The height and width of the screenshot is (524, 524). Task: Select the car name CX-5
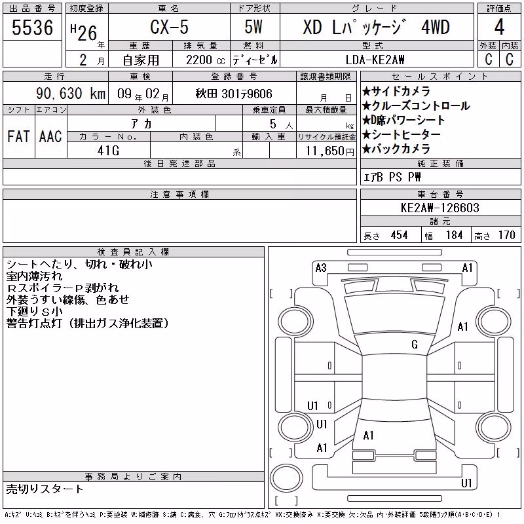[x=169, y=27]
